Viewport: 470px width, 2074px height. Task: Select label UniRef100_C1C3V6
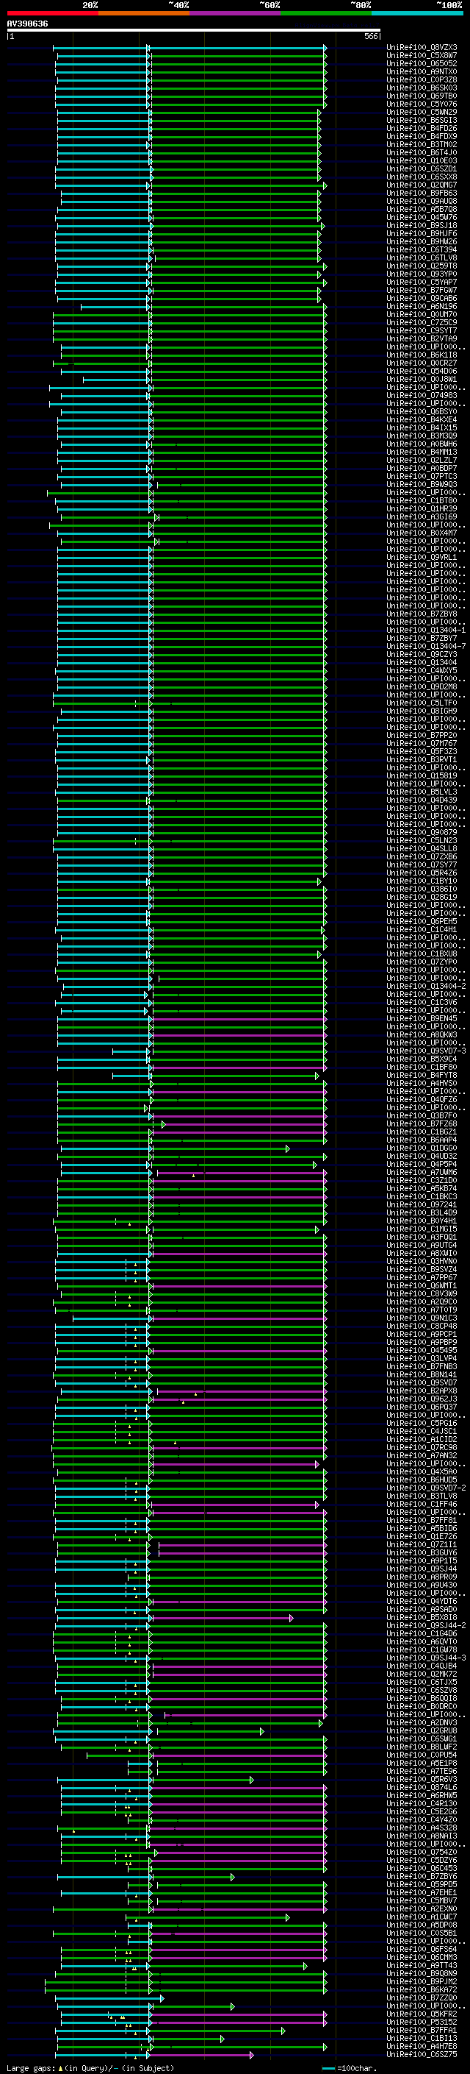click(422, 1002)
